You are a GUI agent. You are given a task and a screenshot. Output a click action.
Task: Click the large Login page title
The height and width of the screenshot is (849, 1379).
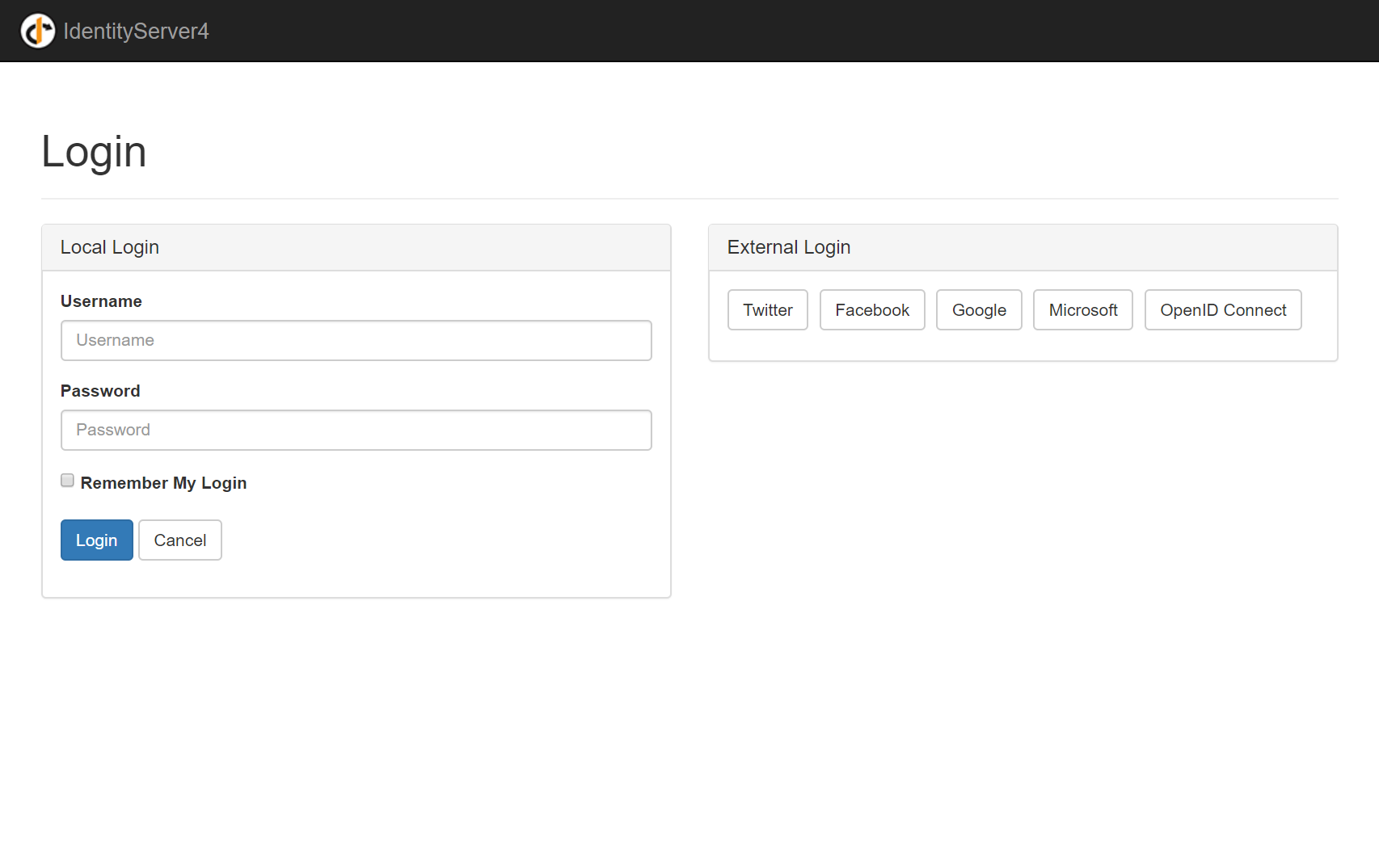[94, 152]
